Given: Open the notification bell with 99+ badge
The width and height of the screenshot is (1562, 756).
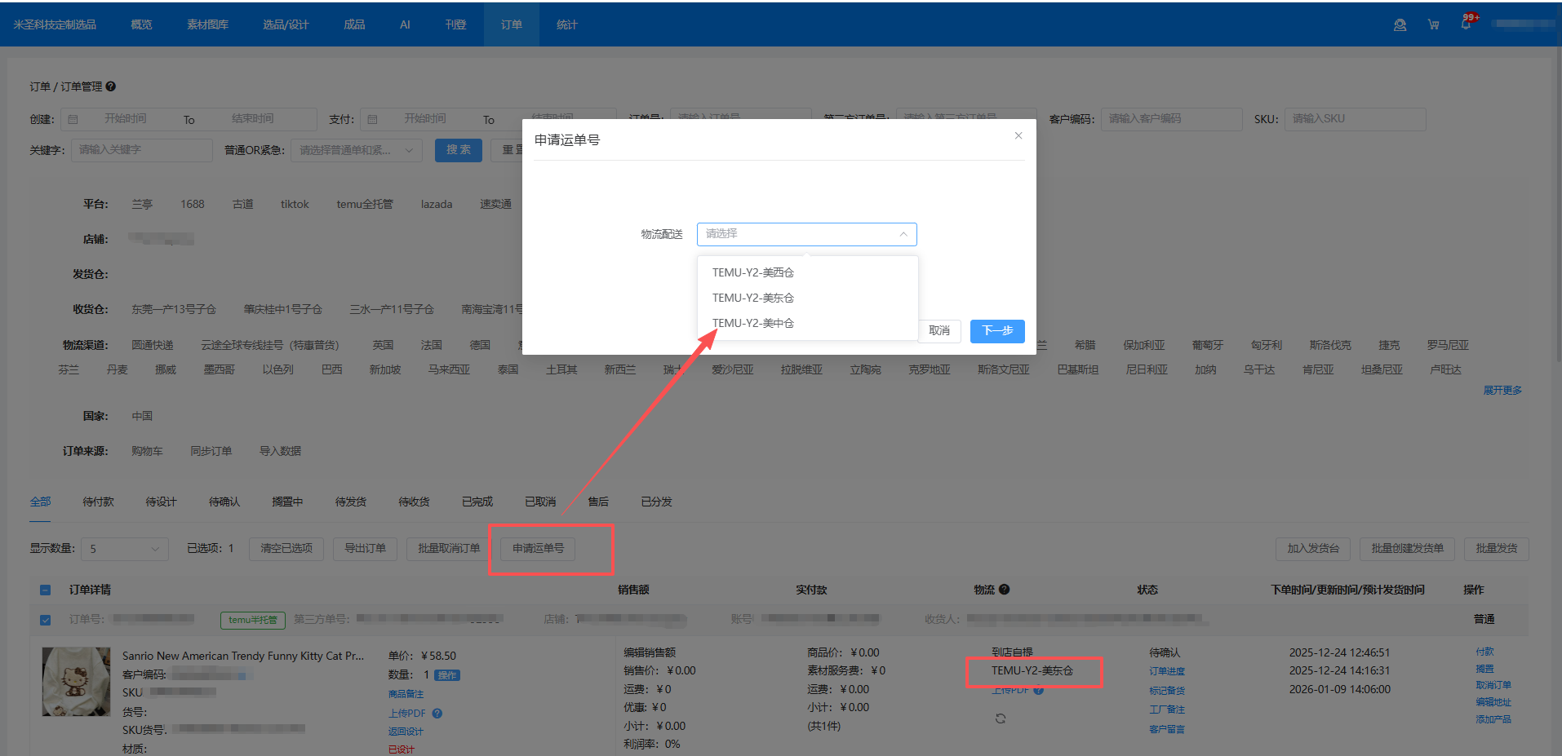Looking at the screenshot, I should point(1466,24).
